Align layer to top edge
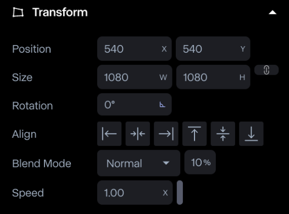 pos(194,134)
